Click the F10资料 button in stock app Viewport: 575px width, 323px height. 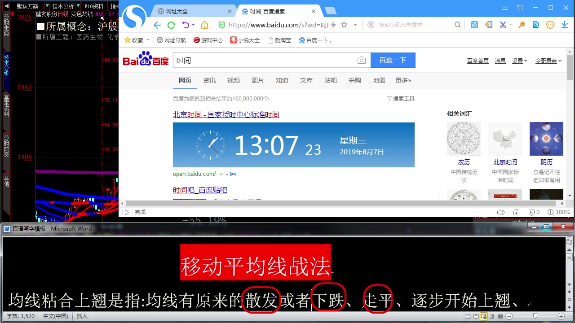point(93,6)
